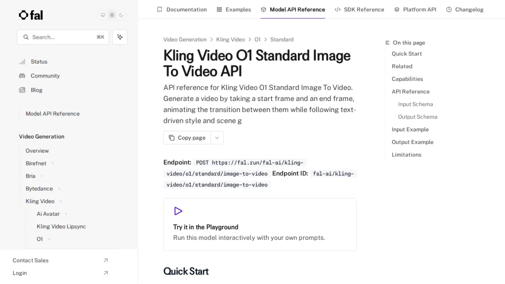The width and height of the screenshot is (505, 284).
Task: Click the Changelog clock icon
Action: point(449,9)
